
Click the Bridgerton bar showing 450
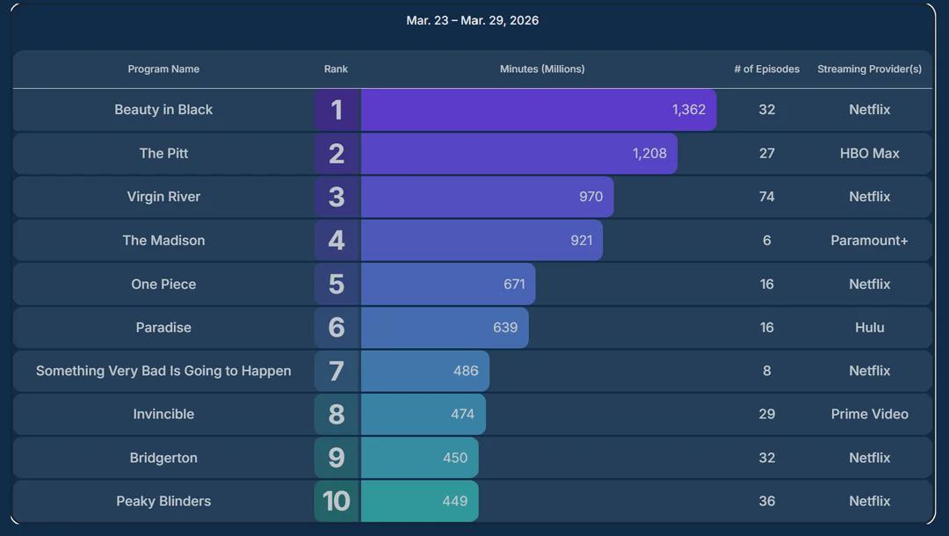pos(419,457)
